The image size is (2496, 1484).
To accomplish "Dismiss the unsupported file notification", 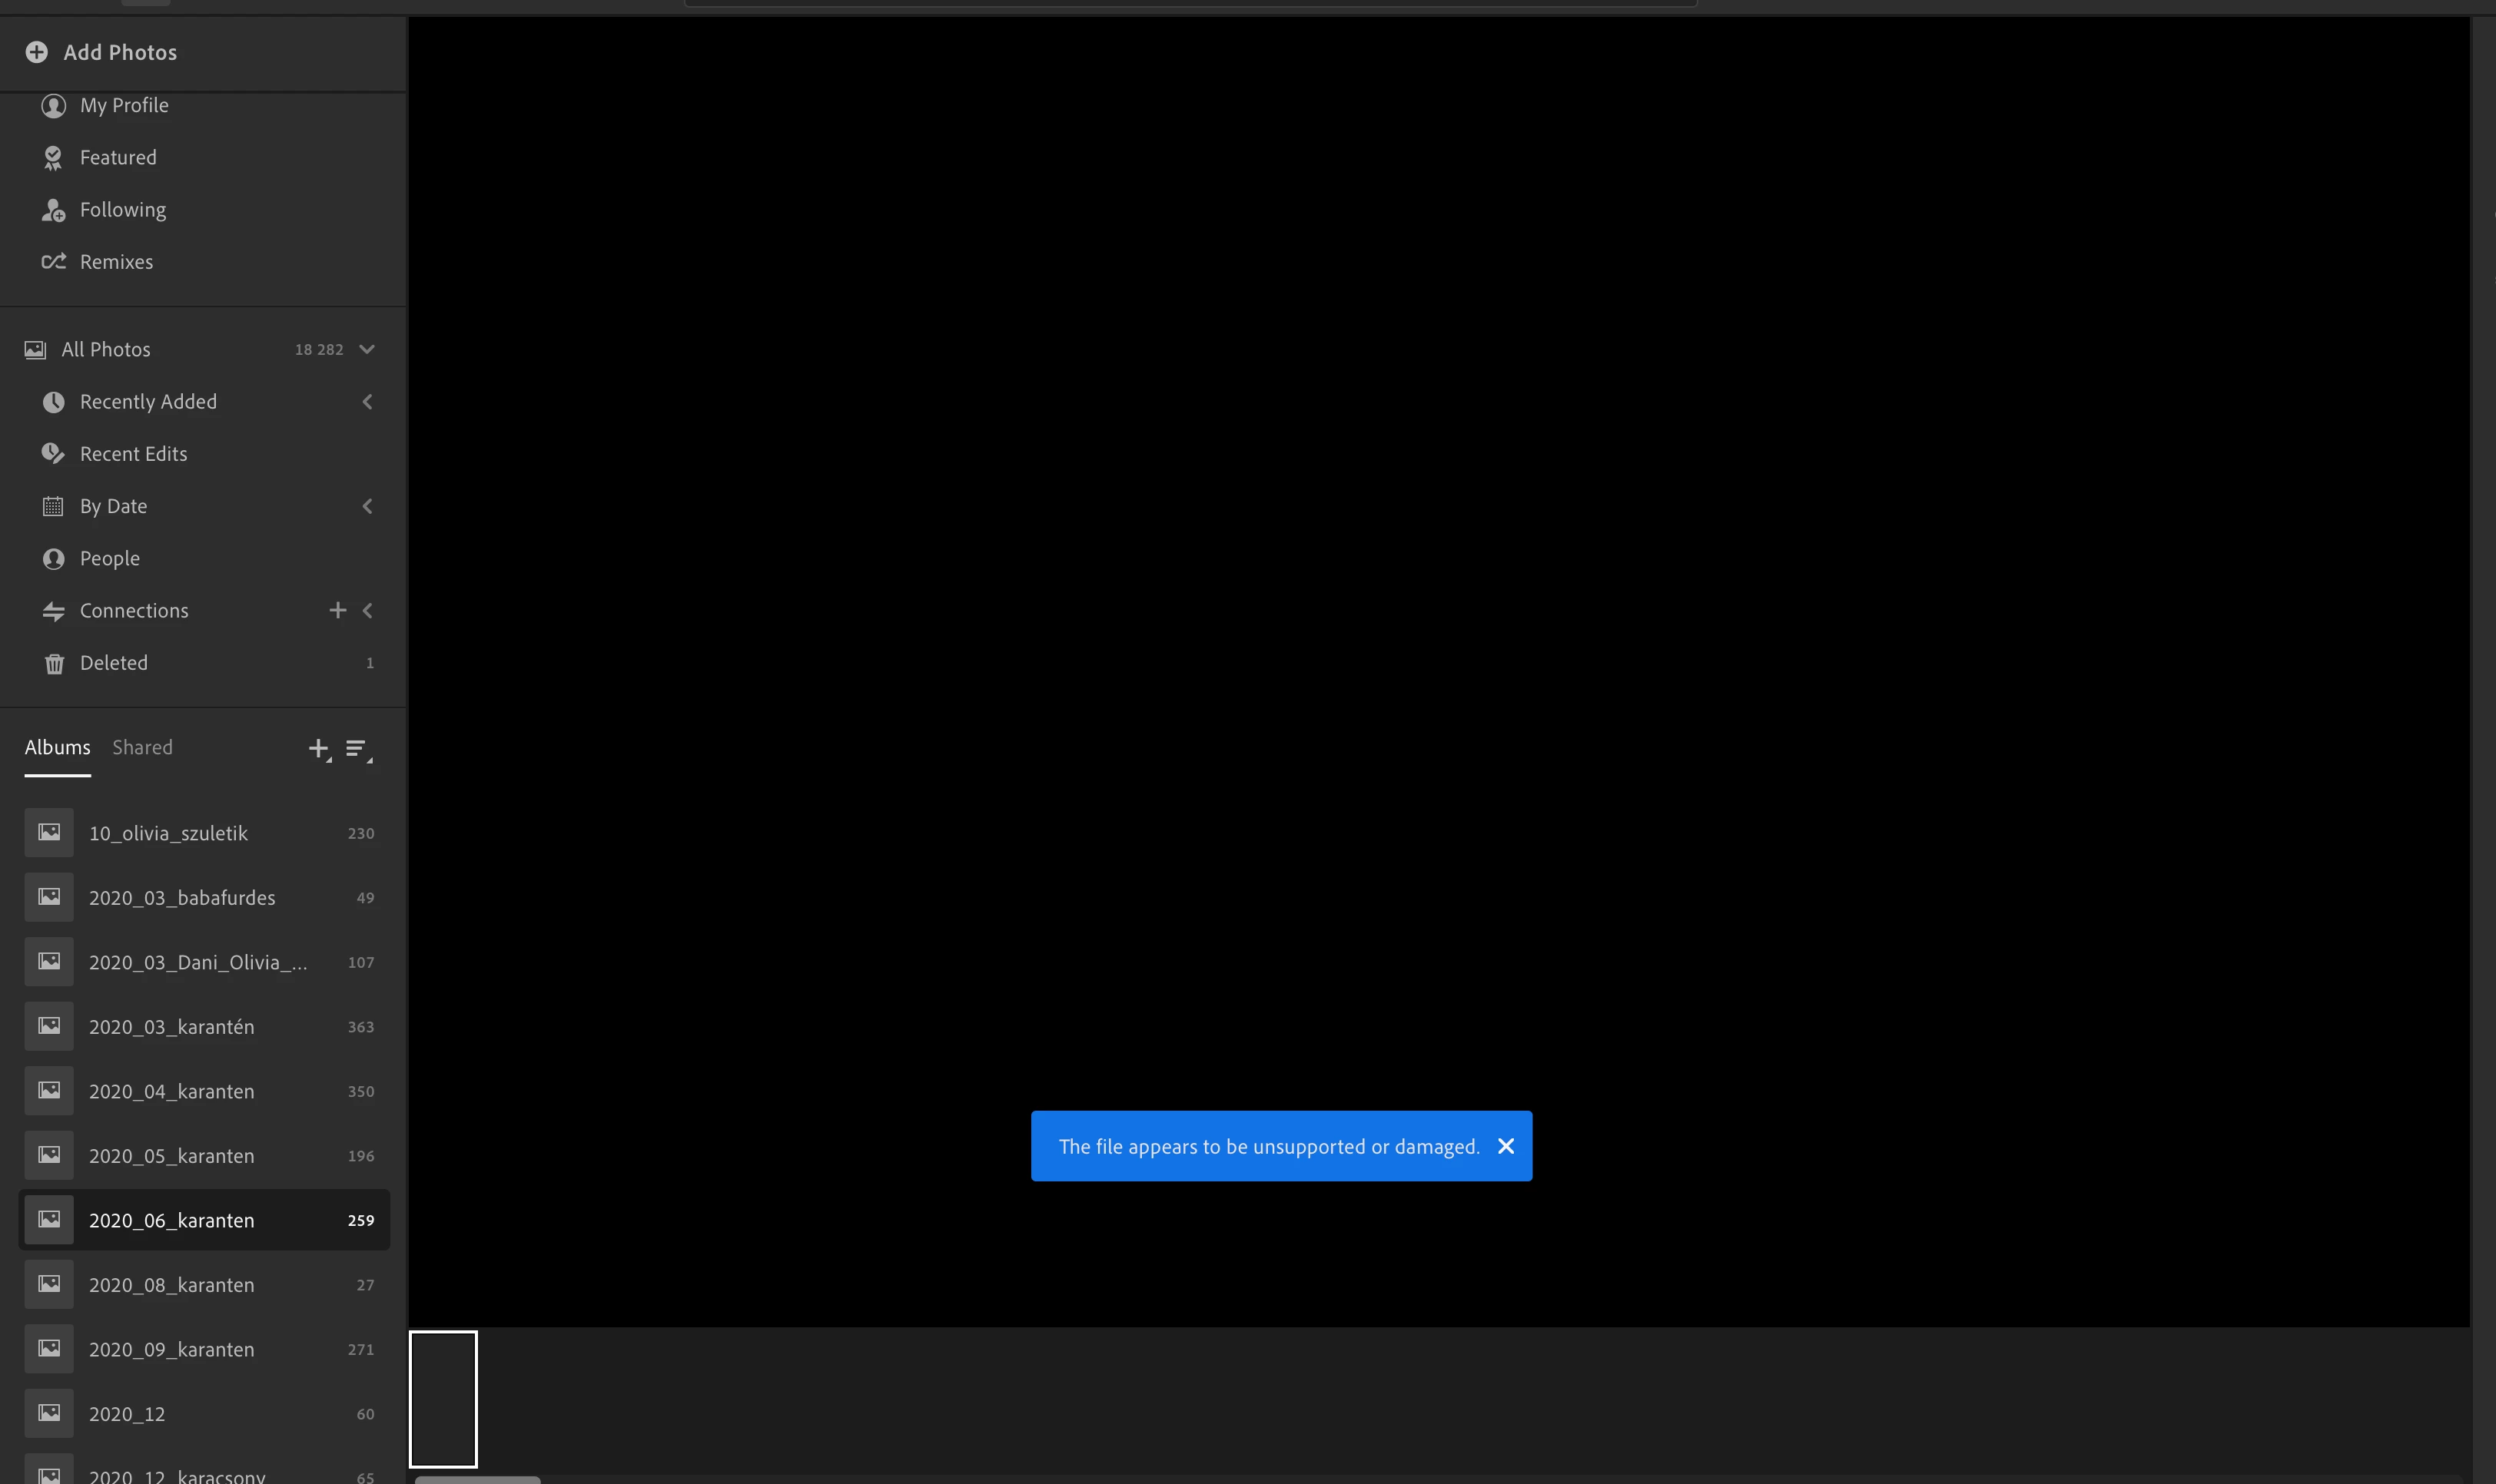I will pos(1505,1146).
